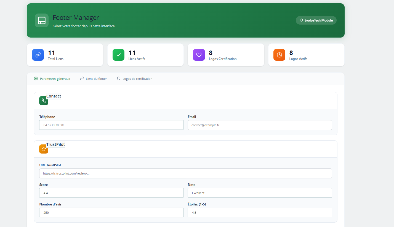Switch to the Liens du footer tab

pyautogui.click(x=96, y=78)
